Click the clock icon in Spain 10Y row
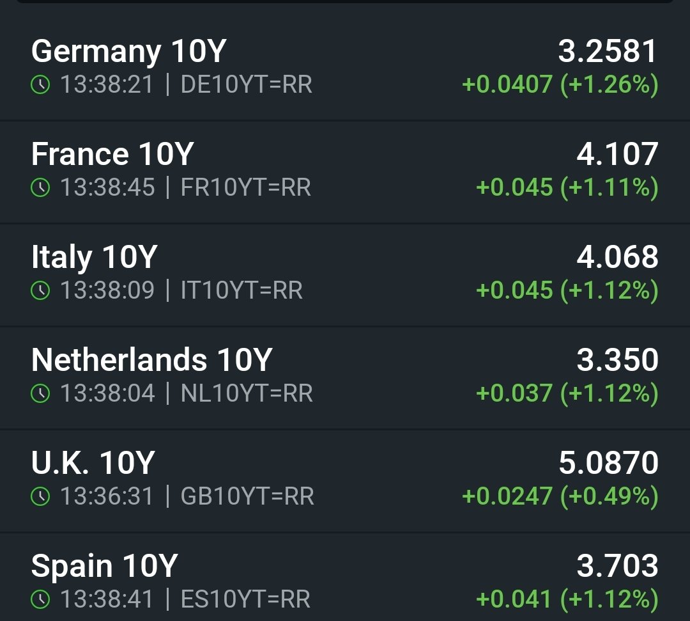This screenshot has width=690, height=621. (x=40, y=599)
